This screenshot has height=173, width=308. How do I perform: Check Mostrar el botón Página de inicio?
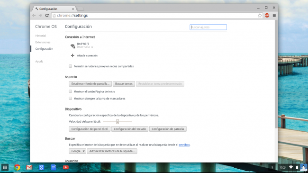70,91
